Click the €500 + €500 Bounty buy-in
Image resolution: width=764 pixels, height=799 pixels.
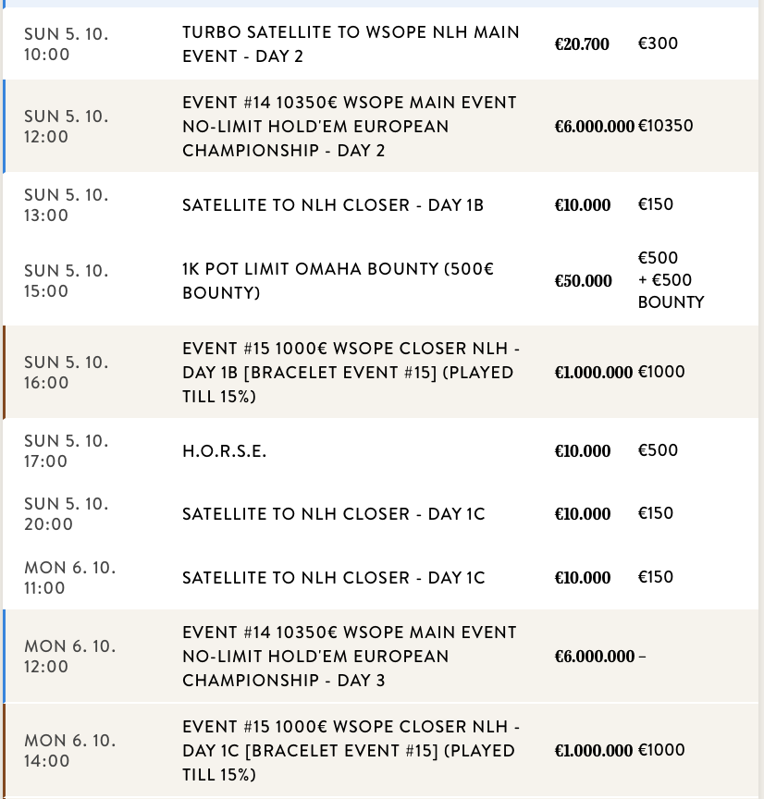[671, 280]
